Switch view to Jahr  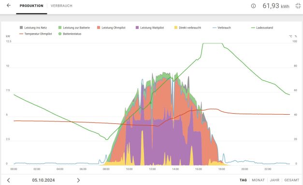pyautogui.click(x=274, y=180)
